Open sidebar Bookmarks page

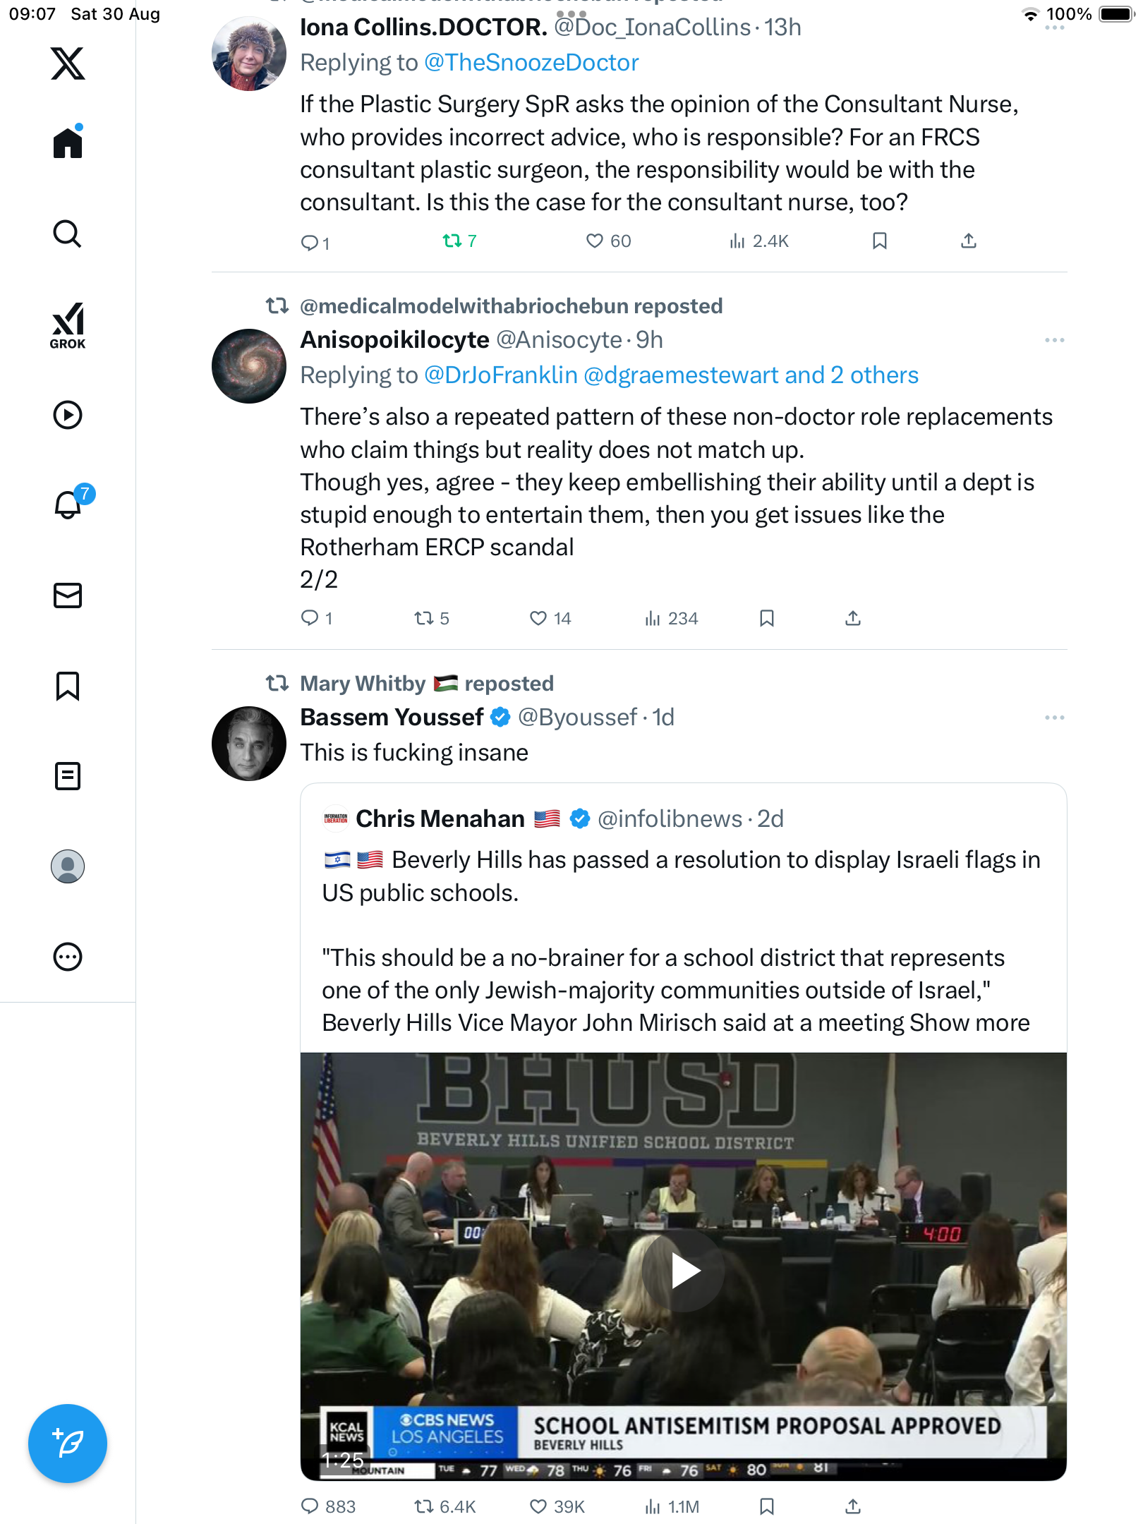[68, 686]
